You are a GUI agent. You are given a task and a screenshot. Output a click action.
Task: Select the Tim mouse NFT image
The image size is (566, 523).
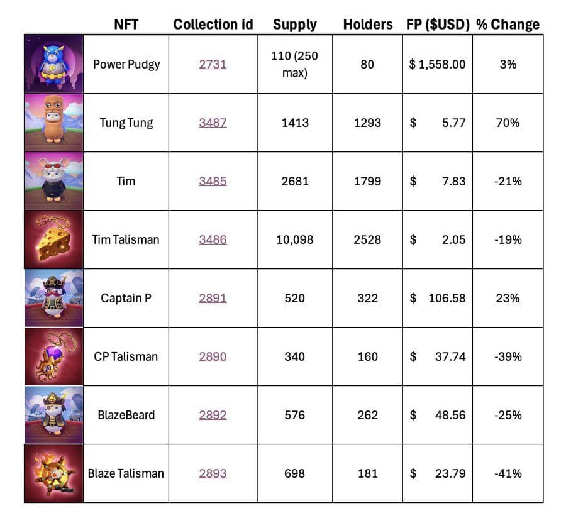tap(53, 181)
